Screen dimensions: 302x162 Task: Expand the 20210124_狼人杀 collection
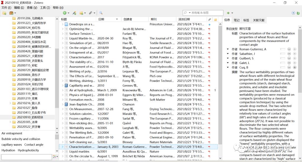pos(10,103)
